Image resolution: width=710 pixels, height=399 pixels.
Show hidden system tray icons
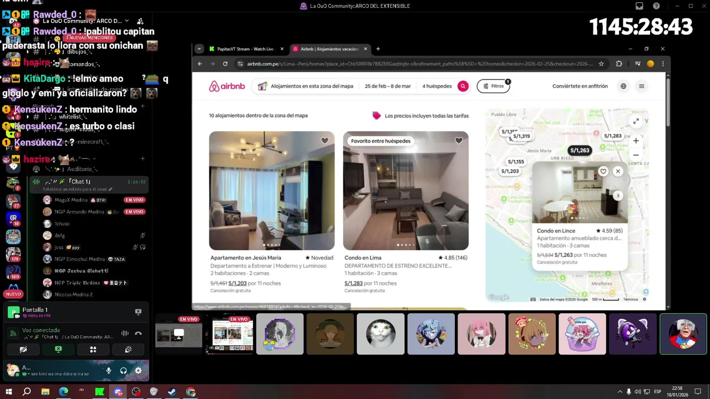click(620, 392)
